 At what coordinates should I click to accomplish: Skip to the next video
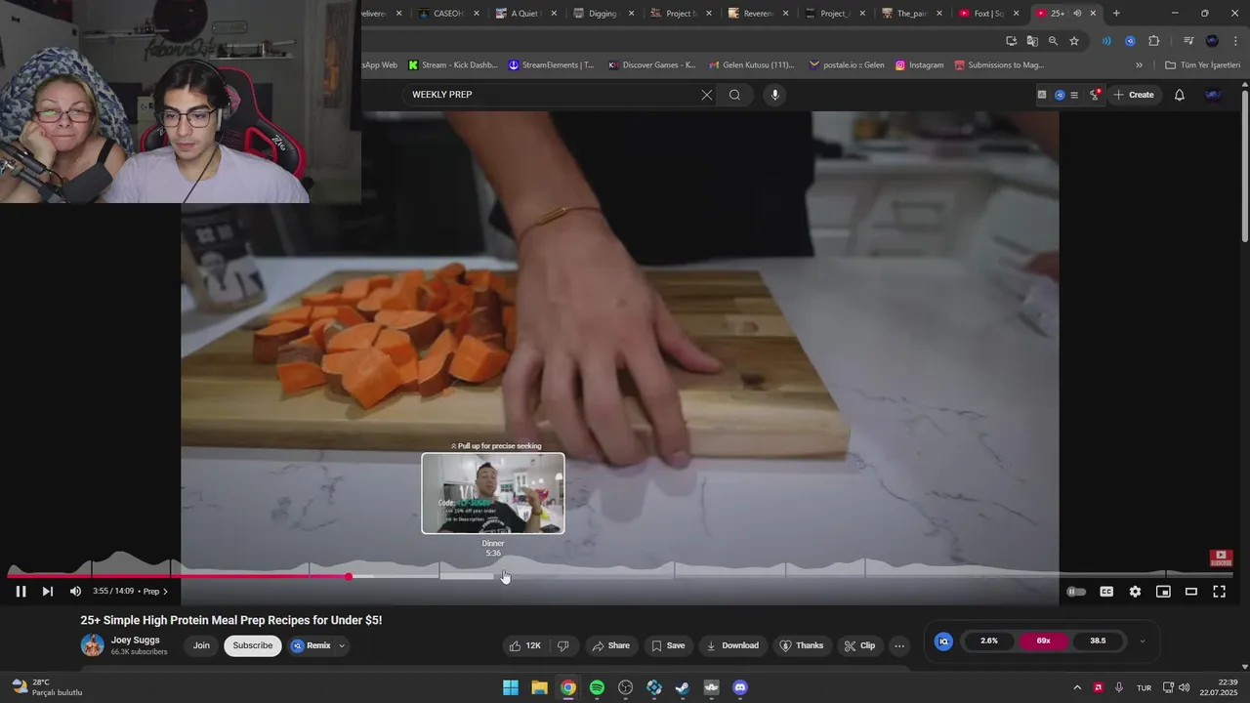coord(47,591)
